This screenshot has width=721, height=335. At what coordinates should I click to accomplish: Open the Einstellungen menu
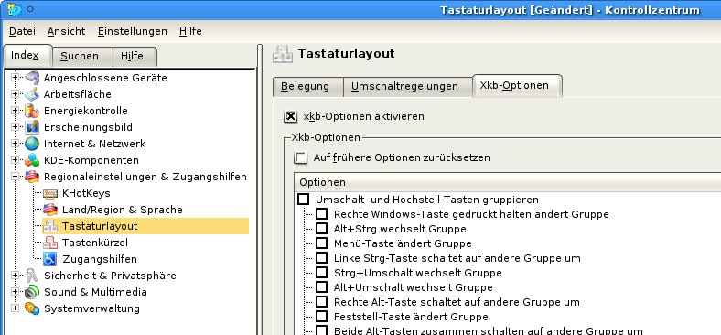pyautogui.click(x=133, y=31)
